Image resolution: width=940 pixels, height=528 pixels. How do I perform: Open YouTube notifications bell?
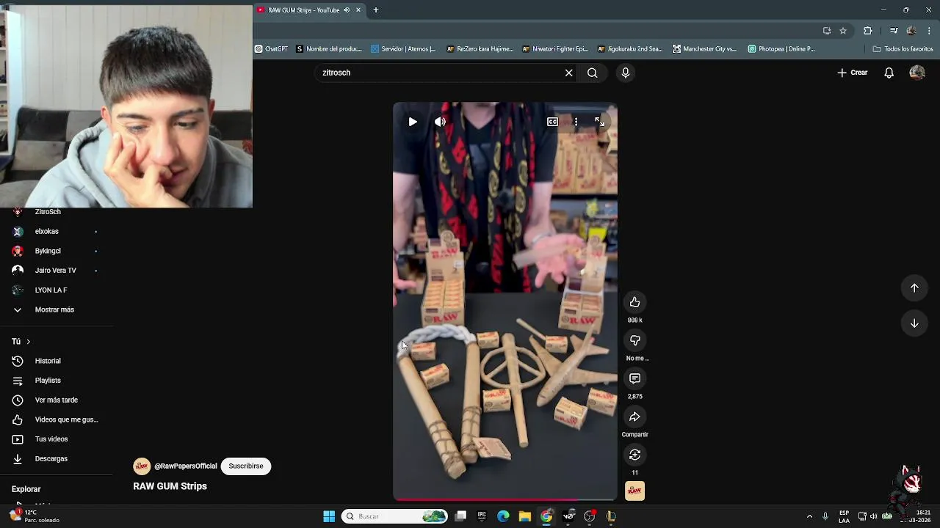pos(889,73)
